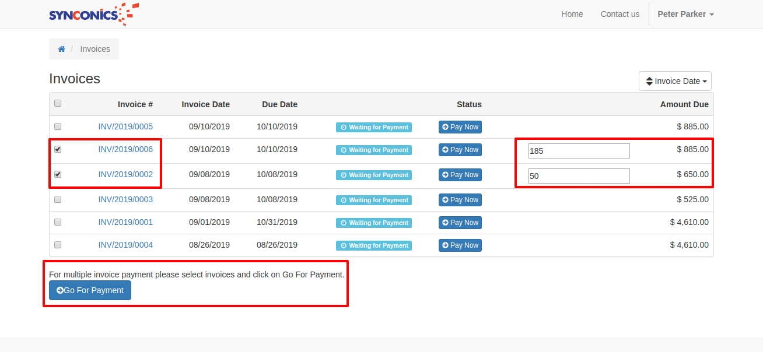This screenshot has height=352, width=763.
Task: Click Waiting for Payment badge for INV/2019/0004
Action: pyautogui.click(x=373, y=245)
